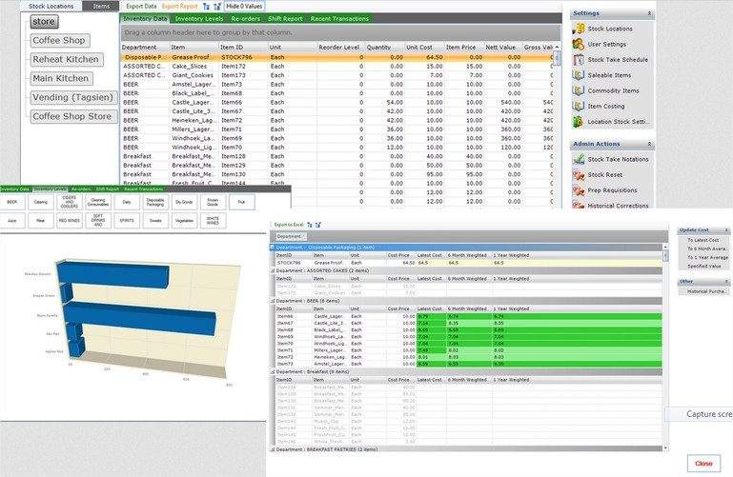Open the Shift Report tab
The width and height of the screenshot is (733, 477).
tap(284, 18)
